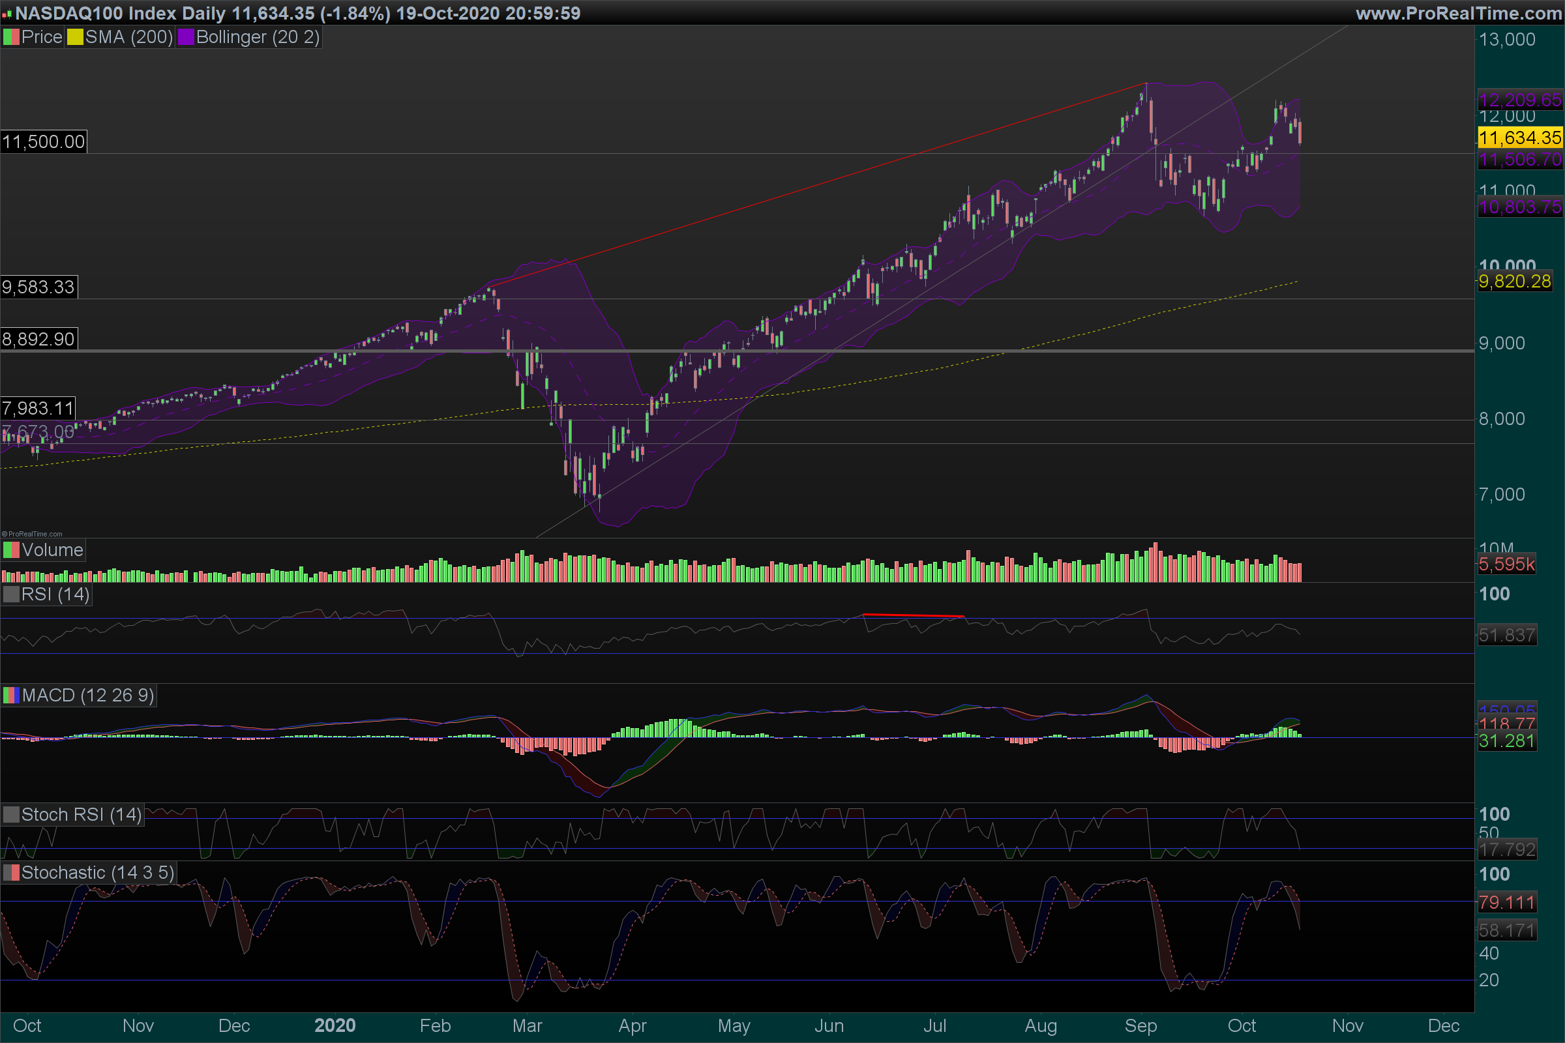
Task: Select the 9,583.33 price level label
Action: click(38, 287)
